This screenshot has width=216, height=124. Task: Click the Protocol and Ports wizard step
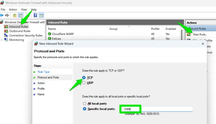click(x=48, y=78)
